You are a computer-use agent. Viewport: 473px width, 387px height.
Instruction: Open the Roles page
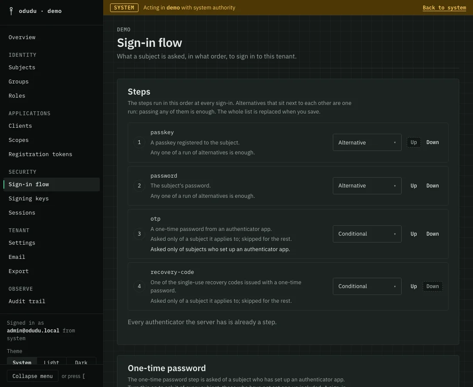pyautogui.click(x=17, y=95)
